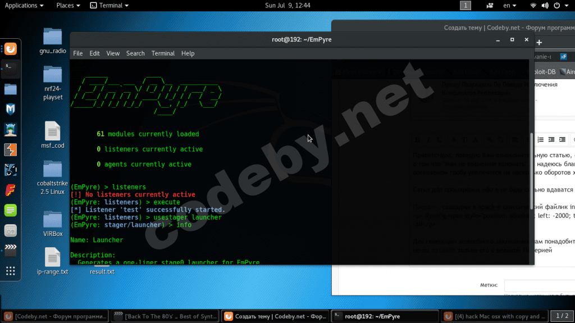The image size is (575, 323).
Task: Open the Maltego dock icon
Action: (x=10, y=170)
